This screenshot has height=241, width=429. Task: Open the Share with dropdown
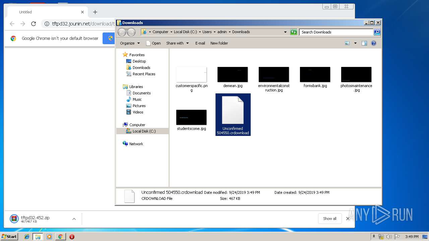pos(178,43)
